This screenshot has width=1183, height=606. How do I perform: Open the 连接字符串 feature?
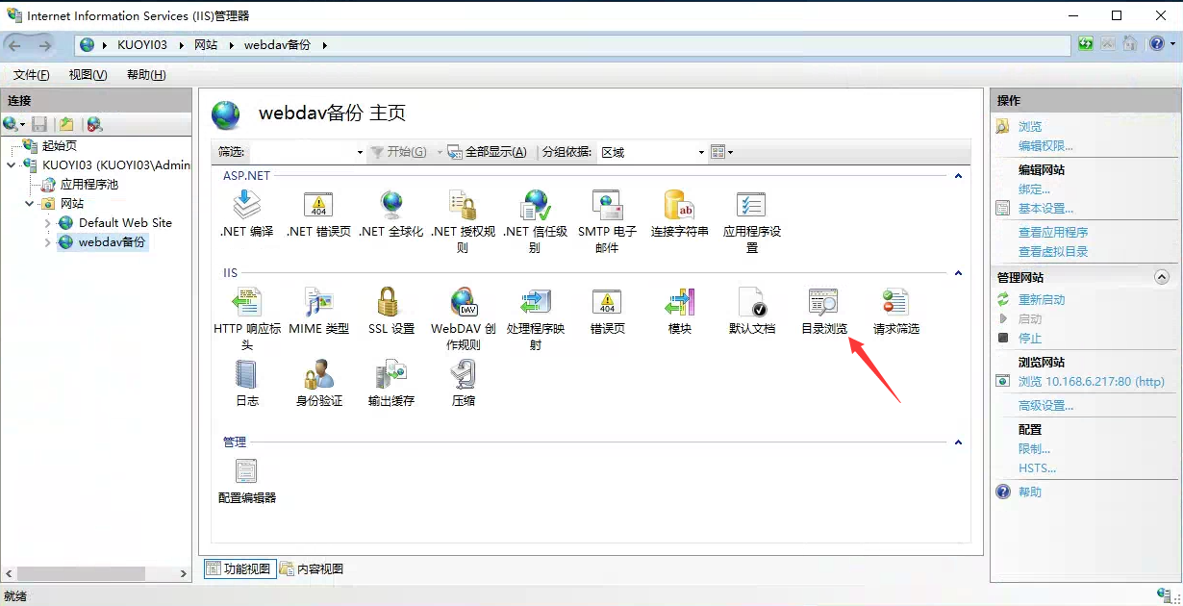pos(679,214)
